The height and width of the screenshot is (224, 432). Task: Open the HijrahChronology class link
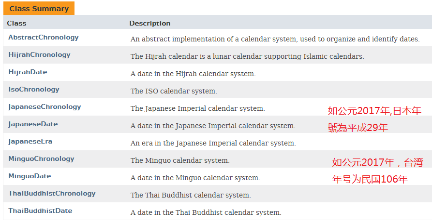(x=39, y=54)
